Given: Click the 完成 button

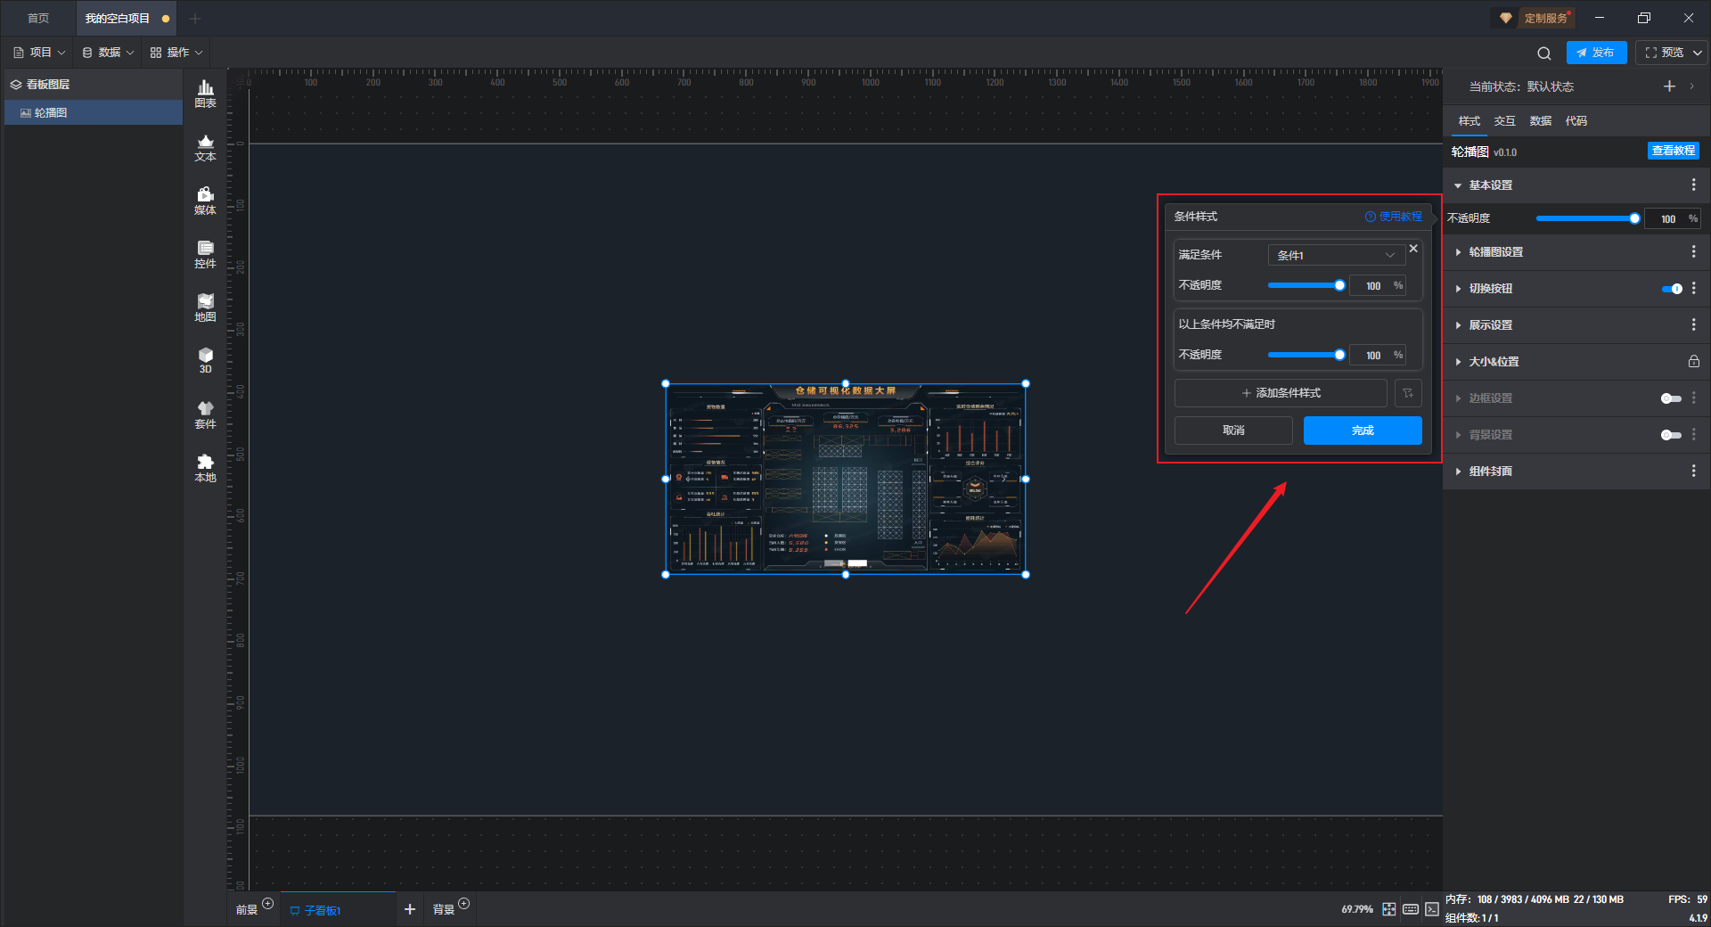Looking at the screenshot, I should click(x=1362, y=431).
